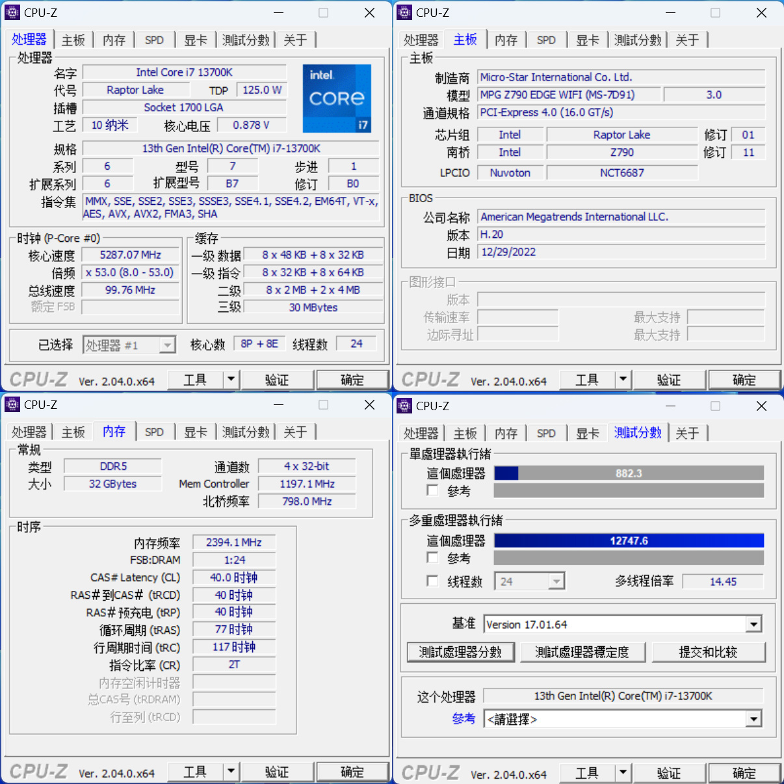Select SPD tab in mainboard window
The image size is (784, 784).
546,40
